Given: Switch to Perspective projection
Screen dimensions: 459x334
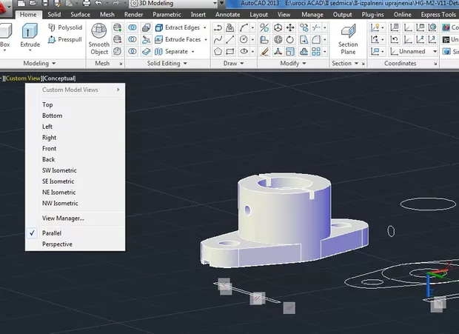Looking at the screenshot, I should (x=57, y=244).
